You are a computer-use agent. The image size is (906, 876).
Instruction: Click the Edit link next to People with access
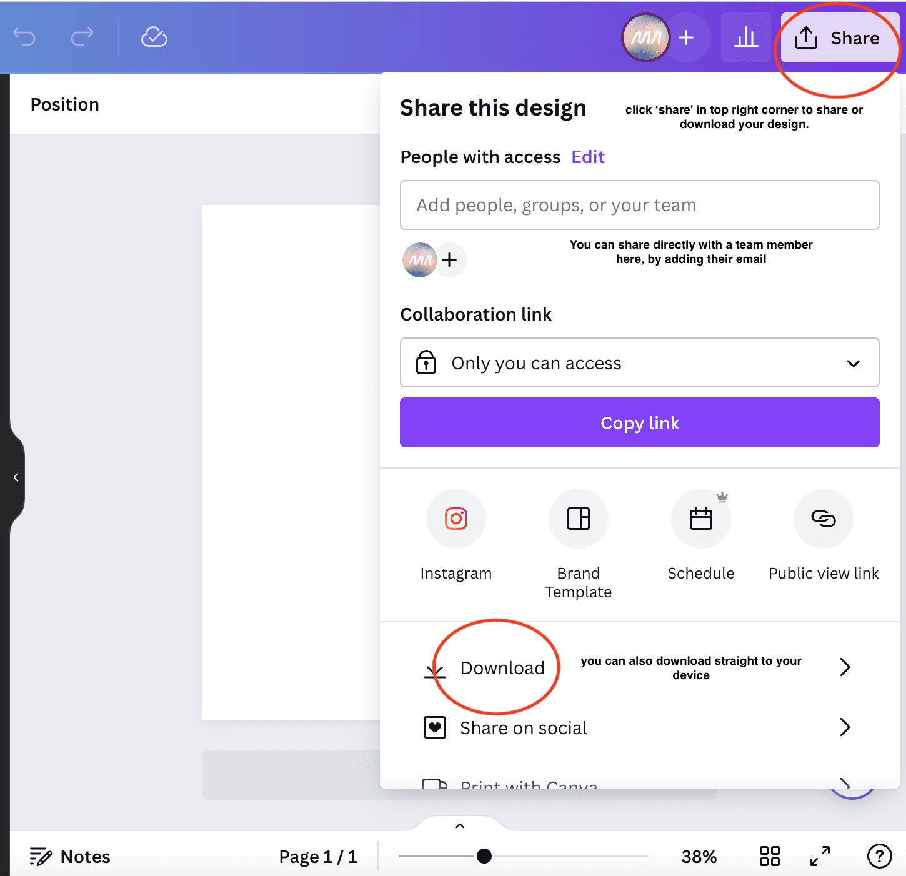pyautogui.click(x=587, y=157)
